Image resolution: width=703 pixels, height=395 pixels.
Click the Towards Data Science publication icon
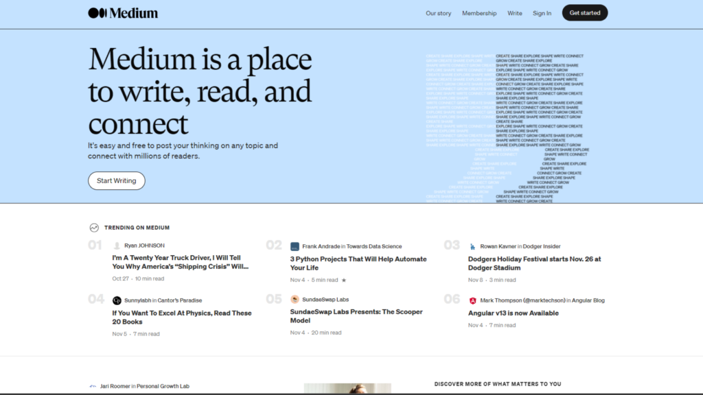(295, 246)
